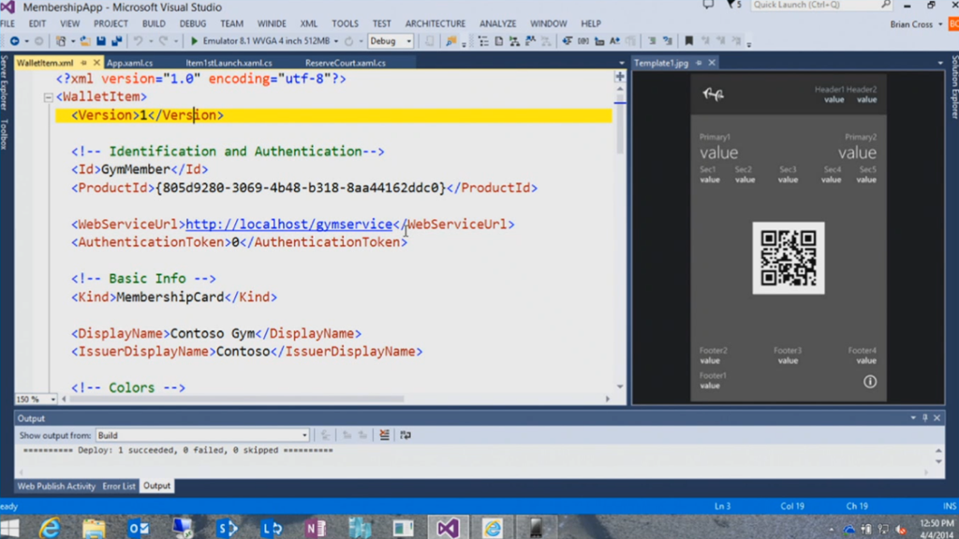
Task: Click the GymMember Id value text
Action: point(136,169)
